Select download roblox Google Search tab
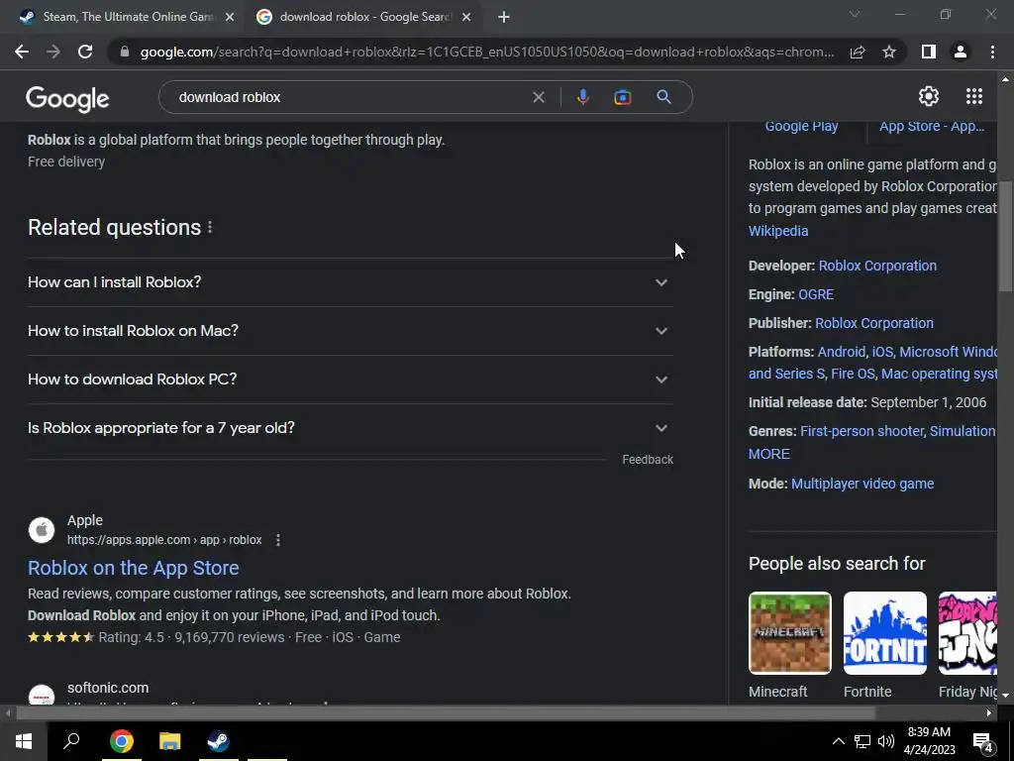 pyautogui.click(x=362, y=18)
